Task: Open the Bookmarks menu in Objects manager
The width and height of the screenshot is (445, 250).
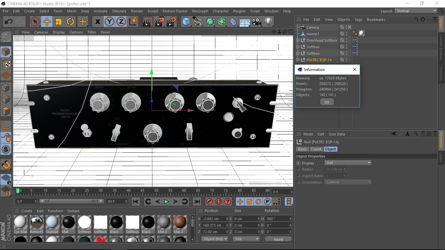Action: (x=376, y=20)
